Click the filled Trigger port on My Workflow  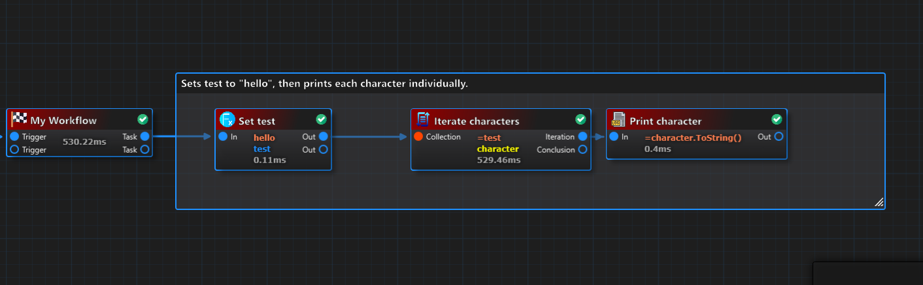(x=14, y=137)
